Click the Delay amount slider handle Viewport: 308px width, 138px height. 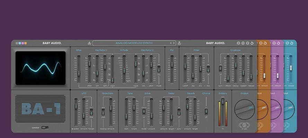coord(164,108)
